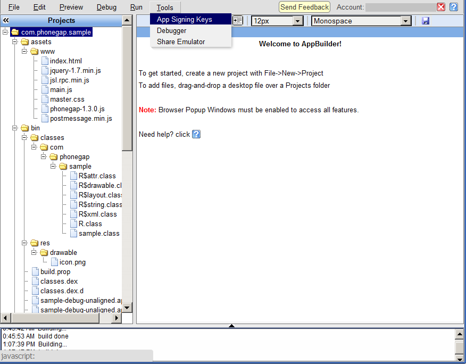Click the build.prop file icon
Image resolution: width=466 pixels, height=364 pixels.
(35, 271)
